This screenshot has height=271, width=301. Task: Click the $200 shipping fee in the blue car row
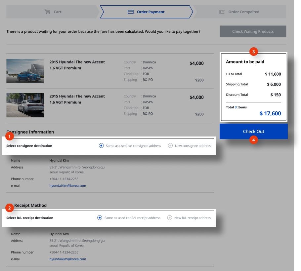(199, 80)
